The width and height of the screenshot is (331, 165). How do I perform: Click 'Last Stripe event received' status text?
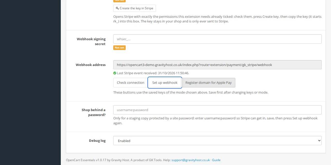coord(153,73)
